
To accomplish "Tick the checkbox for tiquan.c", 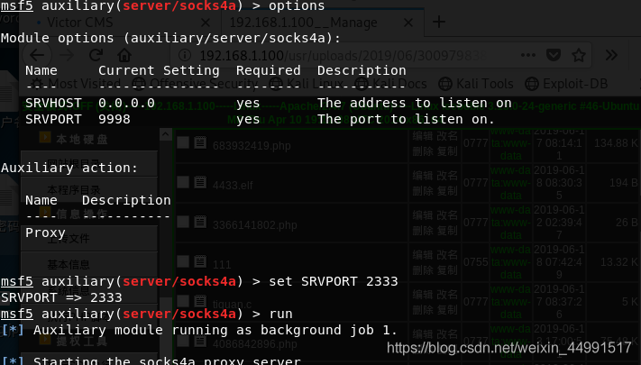I will point(183,301).
